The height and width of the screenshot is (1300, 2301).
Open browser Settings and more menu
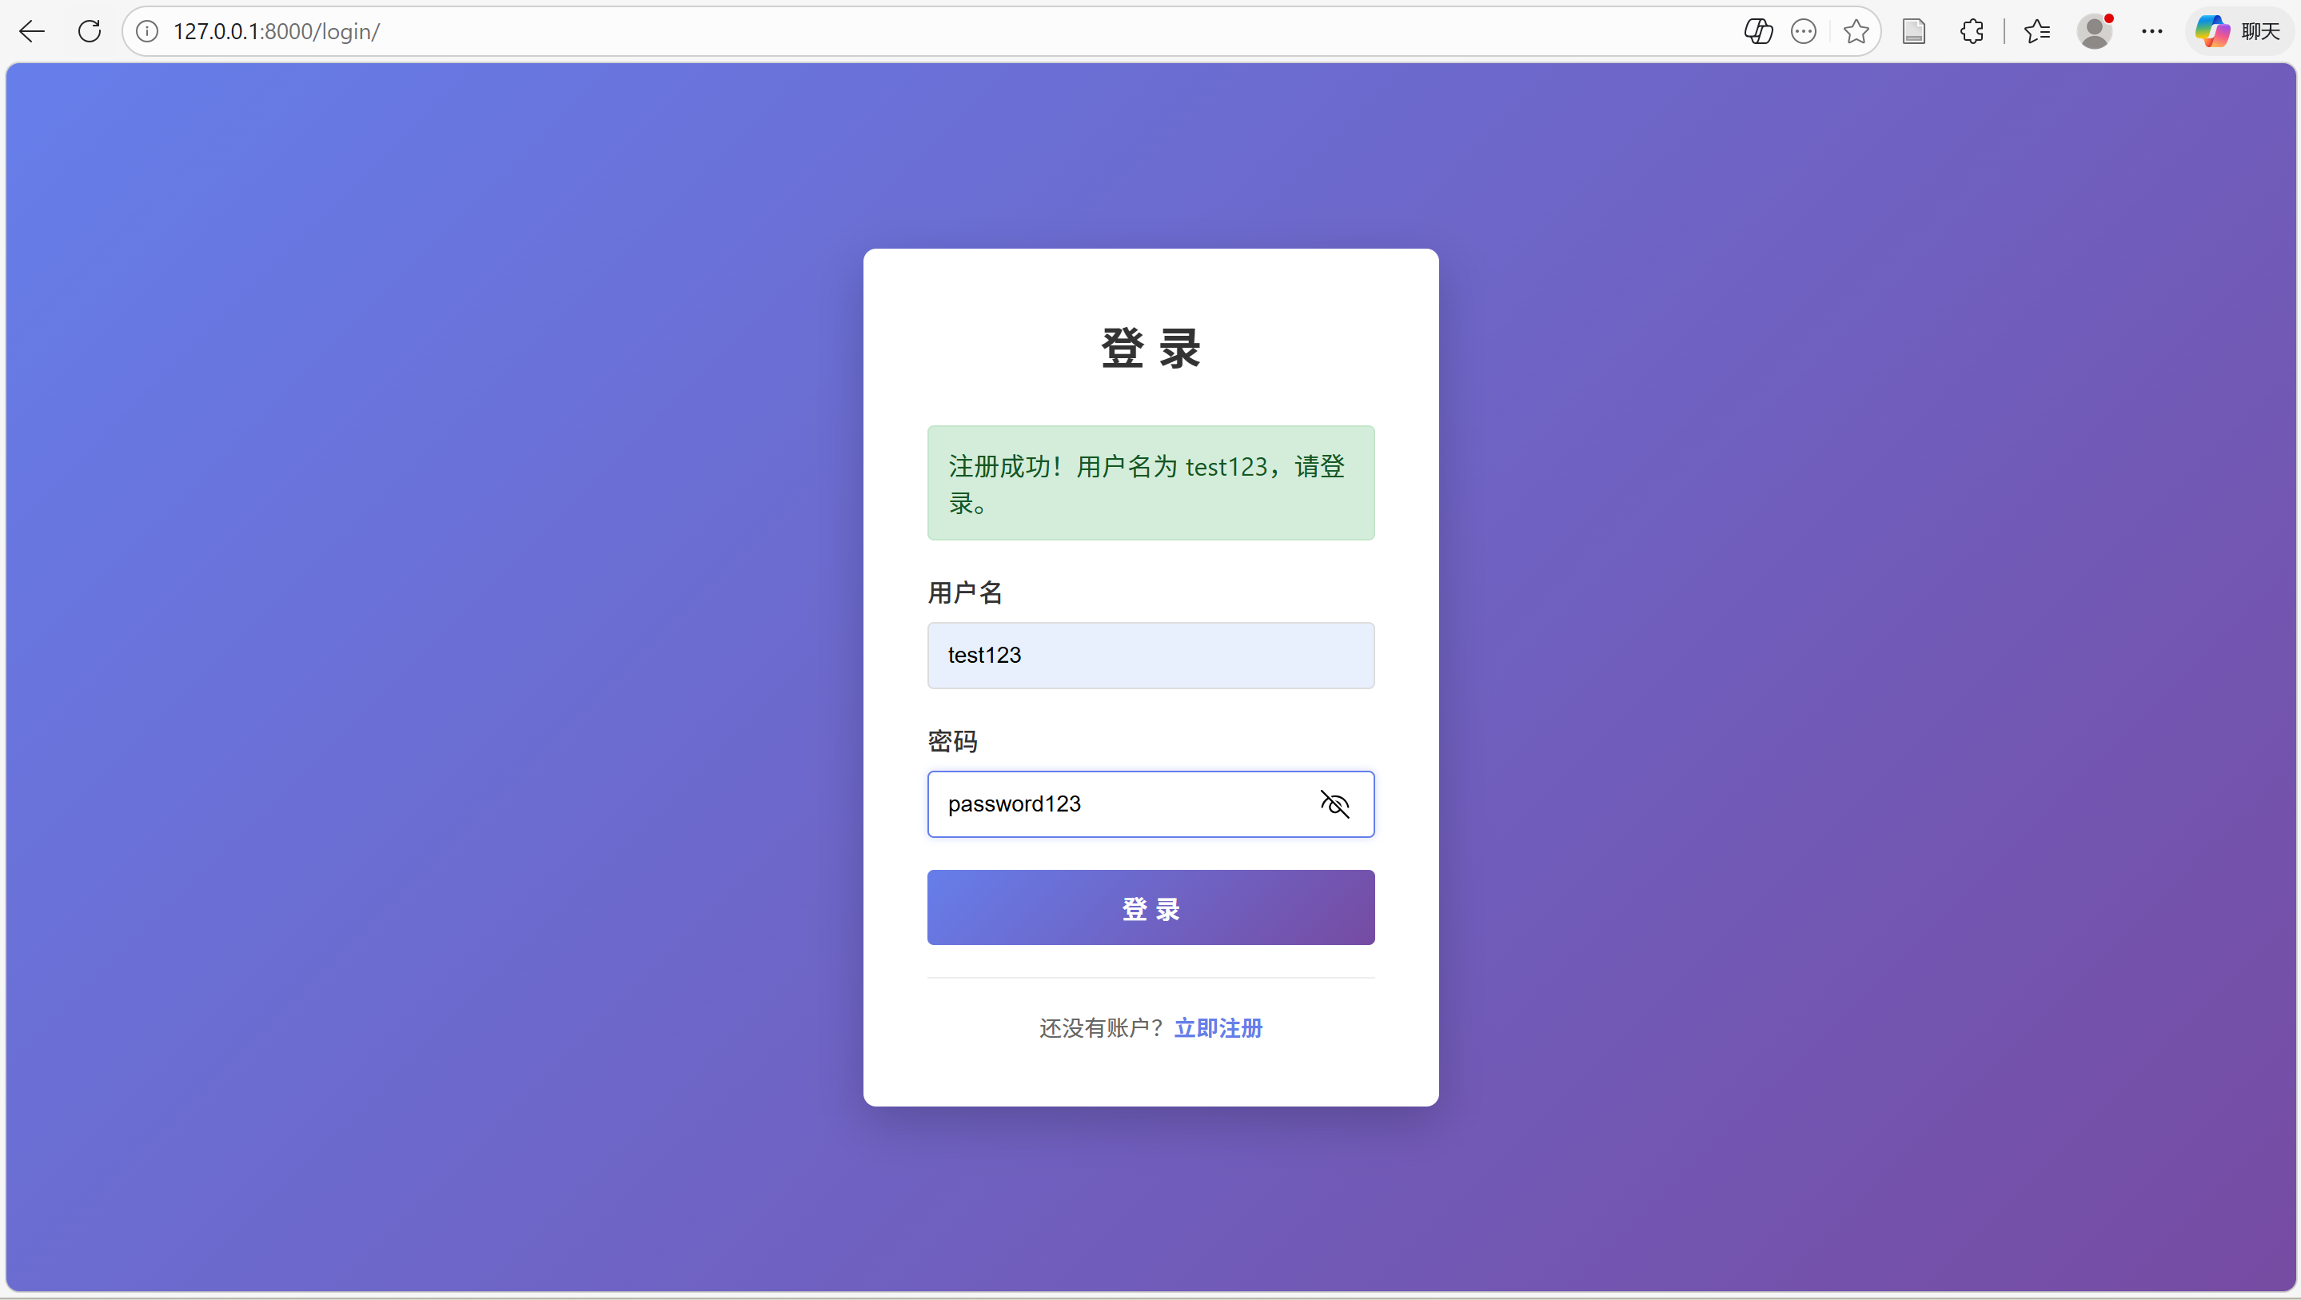click(2151, 32)
